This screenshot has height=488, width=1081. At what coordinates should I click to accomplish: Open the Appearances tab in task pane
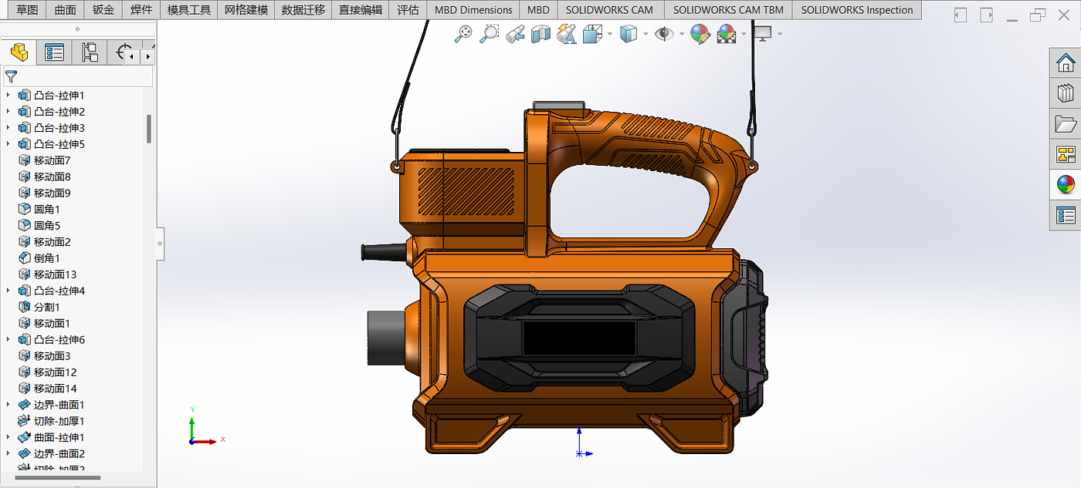pos(1066,184)
